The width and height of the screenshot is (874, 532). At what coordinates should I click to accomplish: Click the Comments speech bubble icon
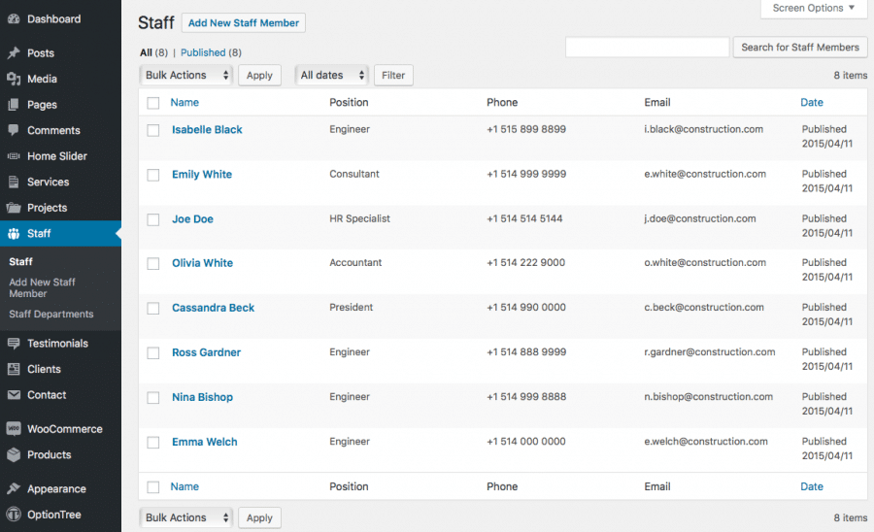click(14, 130)
